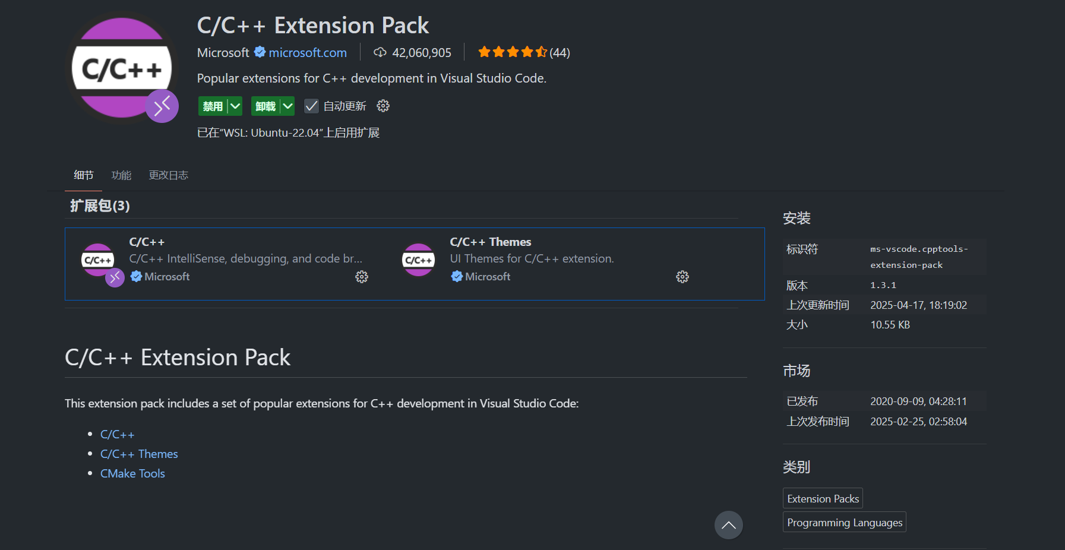The width and height of the screenshot is (1065, 550).
Task: Switch to the 更改日志 changelog tab
Action: click(x=168, y=175)
